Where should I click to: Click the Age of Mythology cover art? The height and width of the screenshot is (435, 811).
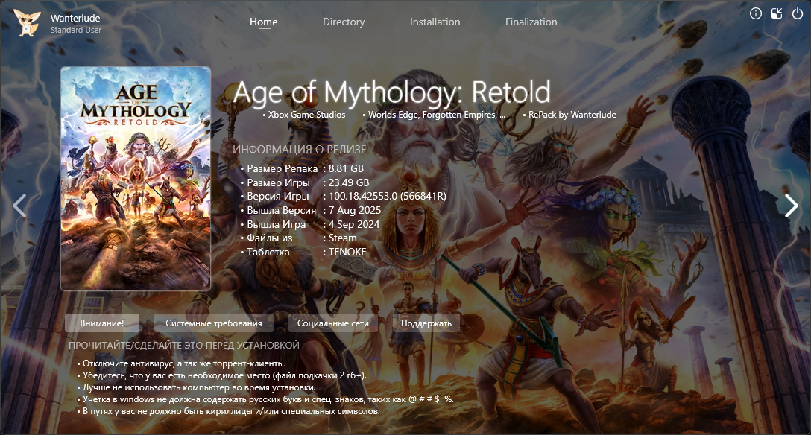click(136, 178)
